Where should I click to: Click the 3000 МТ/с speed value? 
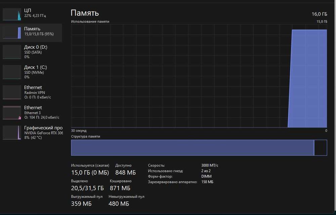tap(210, 166)
